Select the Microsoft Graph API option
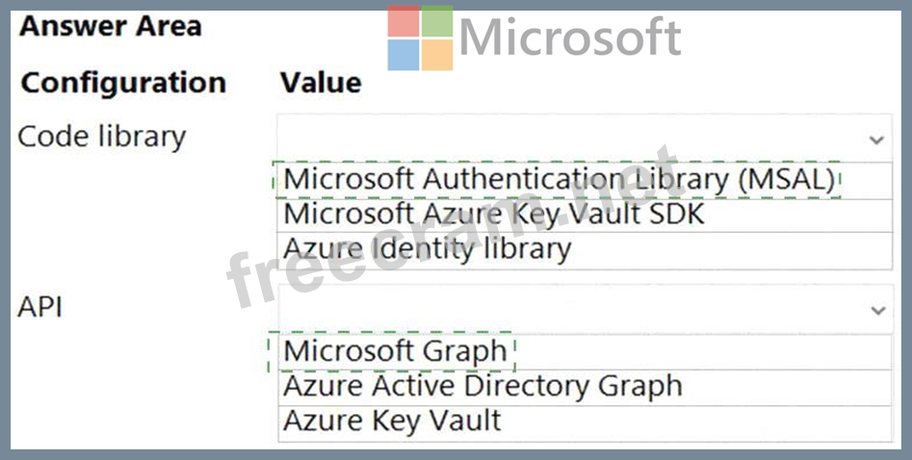912x460 pixels. [395, 351]
